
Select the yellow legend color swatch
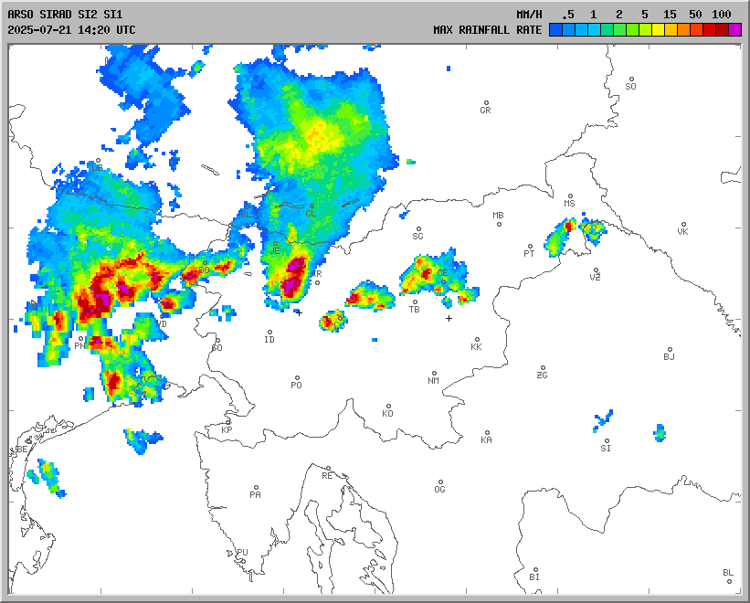coord(659,30)
